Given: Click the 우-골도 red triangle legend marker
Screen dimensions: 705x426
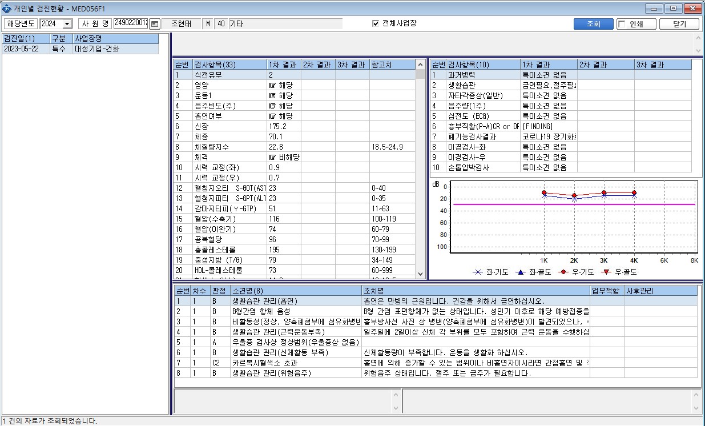Looking at the screenshot, I should coord(607,272).
